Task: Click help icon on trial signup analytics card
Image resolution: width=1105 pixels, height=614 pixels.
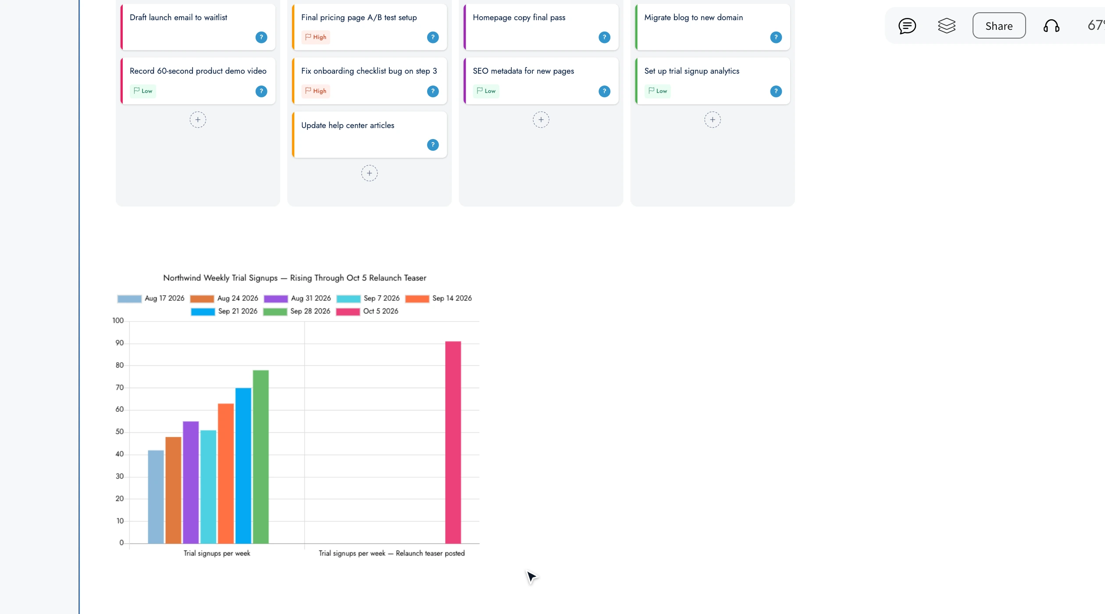Action: click(776, 91)
